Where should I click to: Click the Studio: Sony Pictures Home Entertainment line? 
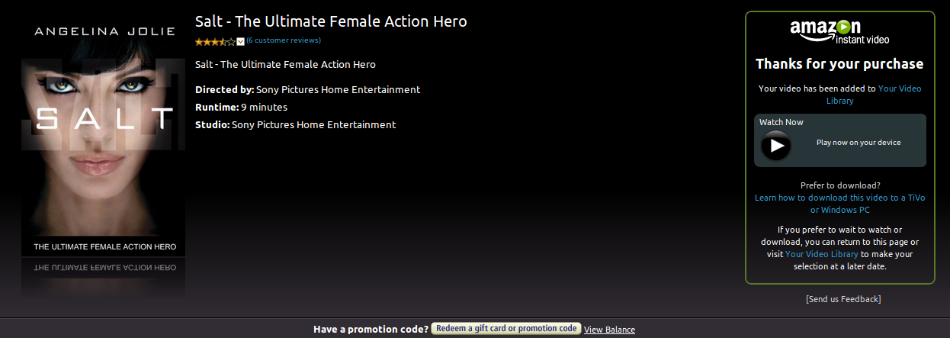point(295,124)
